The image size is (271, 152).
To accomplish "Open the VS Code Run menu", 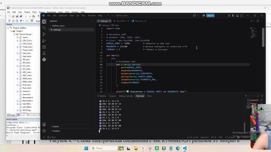I will tap(83, 16).
